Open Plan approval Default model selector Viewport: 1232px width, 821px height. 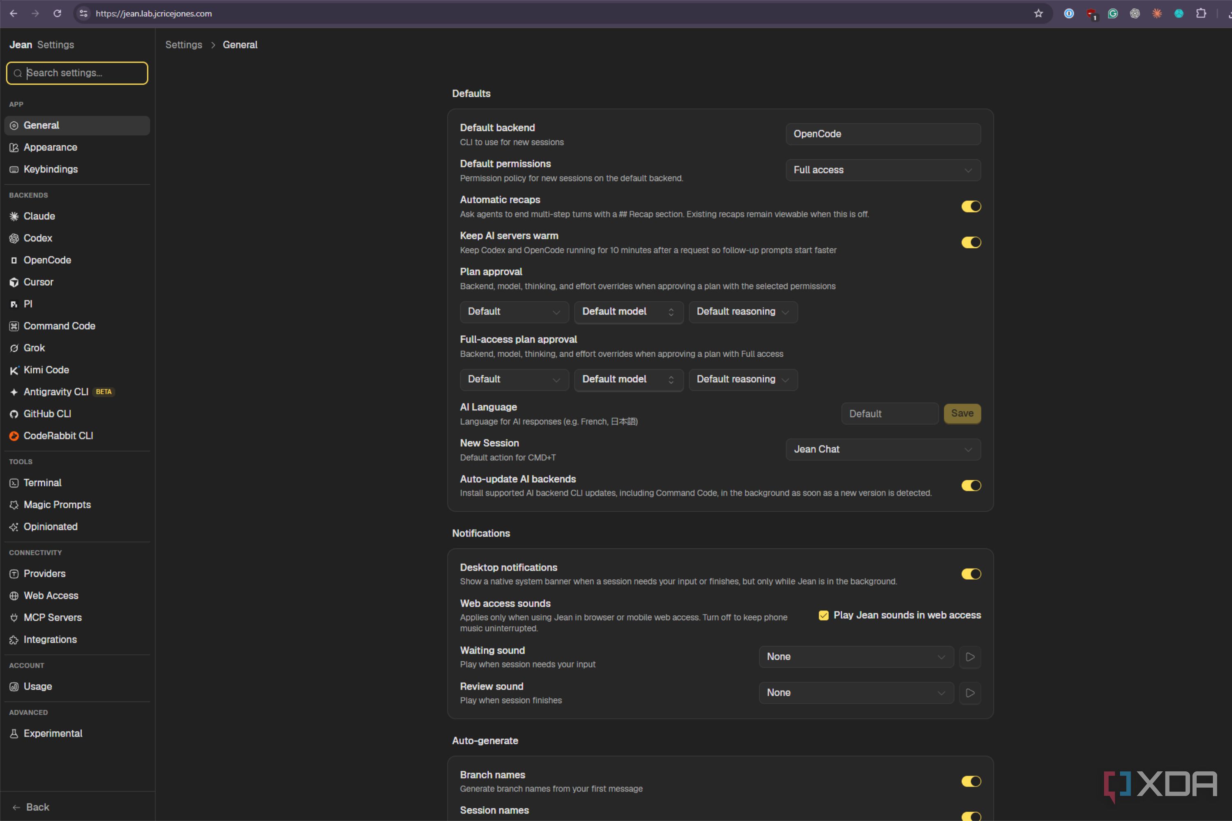coord(629,312)
